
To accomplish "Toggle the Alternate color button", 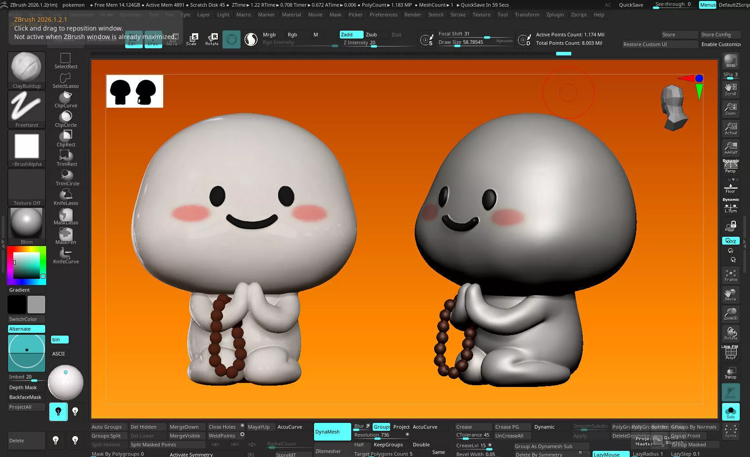I will pos(27,329).
